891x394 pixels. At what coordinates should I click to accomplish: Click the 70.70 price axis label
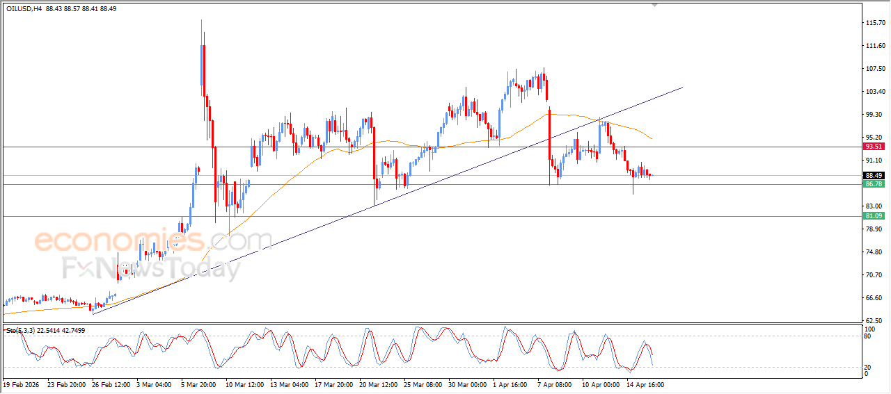tap(874, 275)
